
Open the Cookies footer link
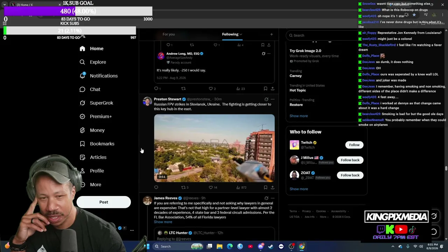point(321,211)
